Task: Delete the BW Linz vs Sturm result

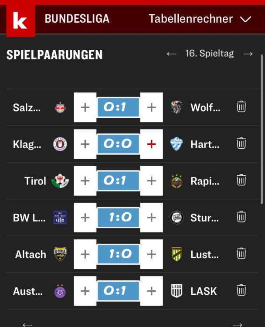Action: tap(241, 217)
